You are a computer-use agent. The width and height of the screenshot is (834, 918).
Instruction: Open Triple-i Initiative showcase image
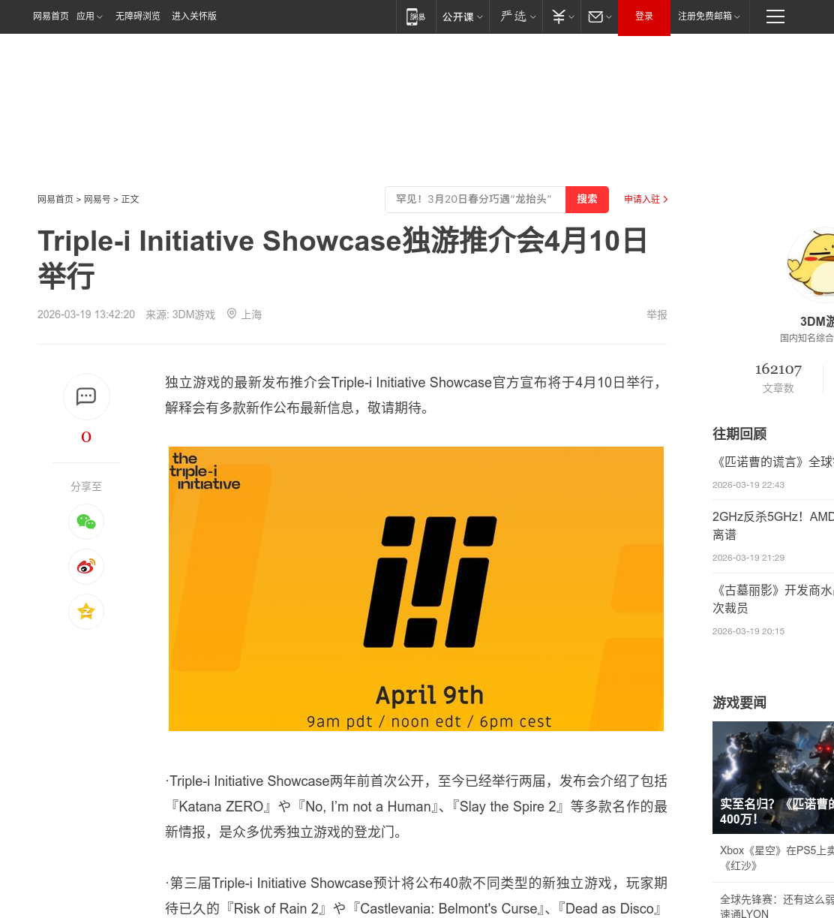tap(416, 589)
